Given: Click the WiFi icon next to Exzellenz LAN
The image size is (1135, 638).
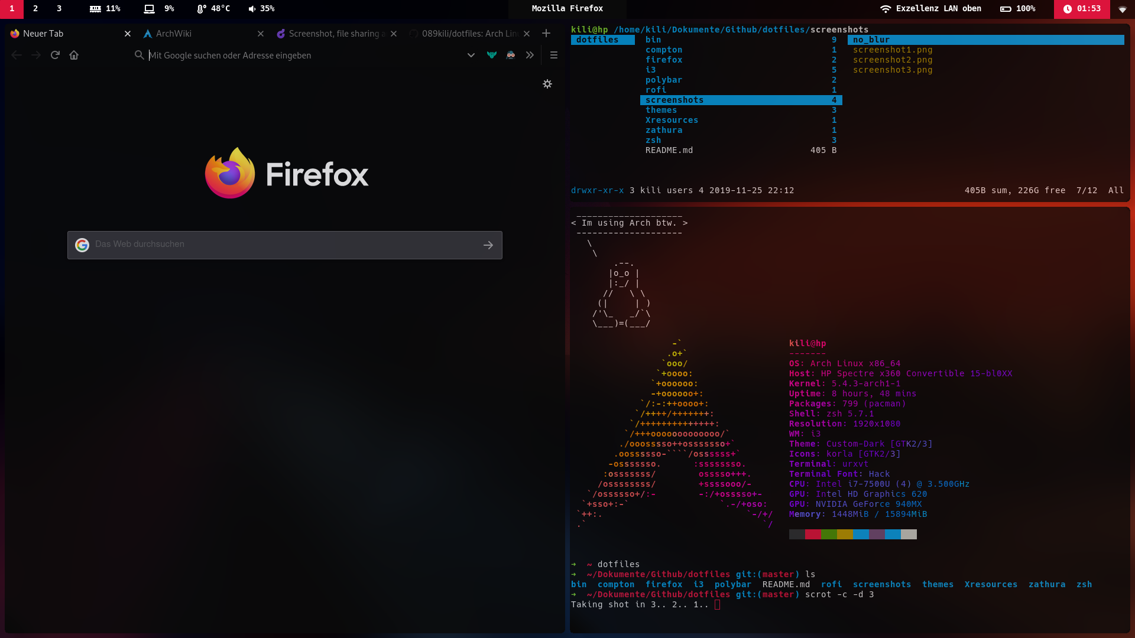Looking at the screenshot, I should [886, 8].
